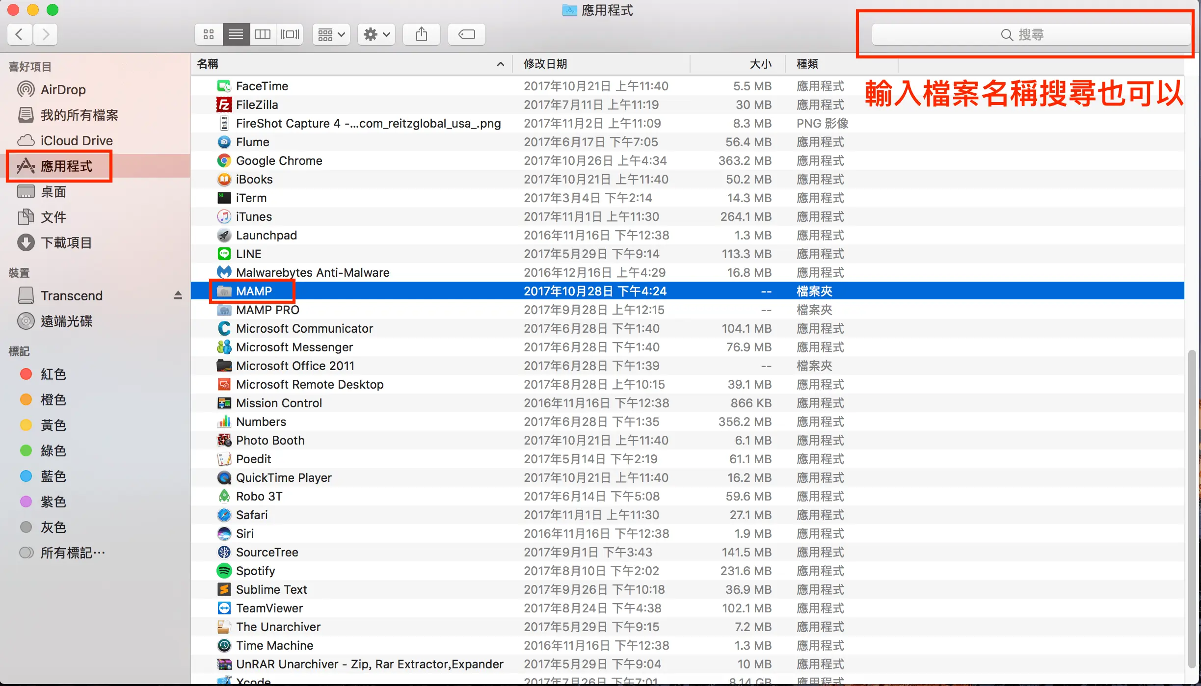Sort by the 修改日期 column header
The image size is (1201, 686).
tap(601, 64)
